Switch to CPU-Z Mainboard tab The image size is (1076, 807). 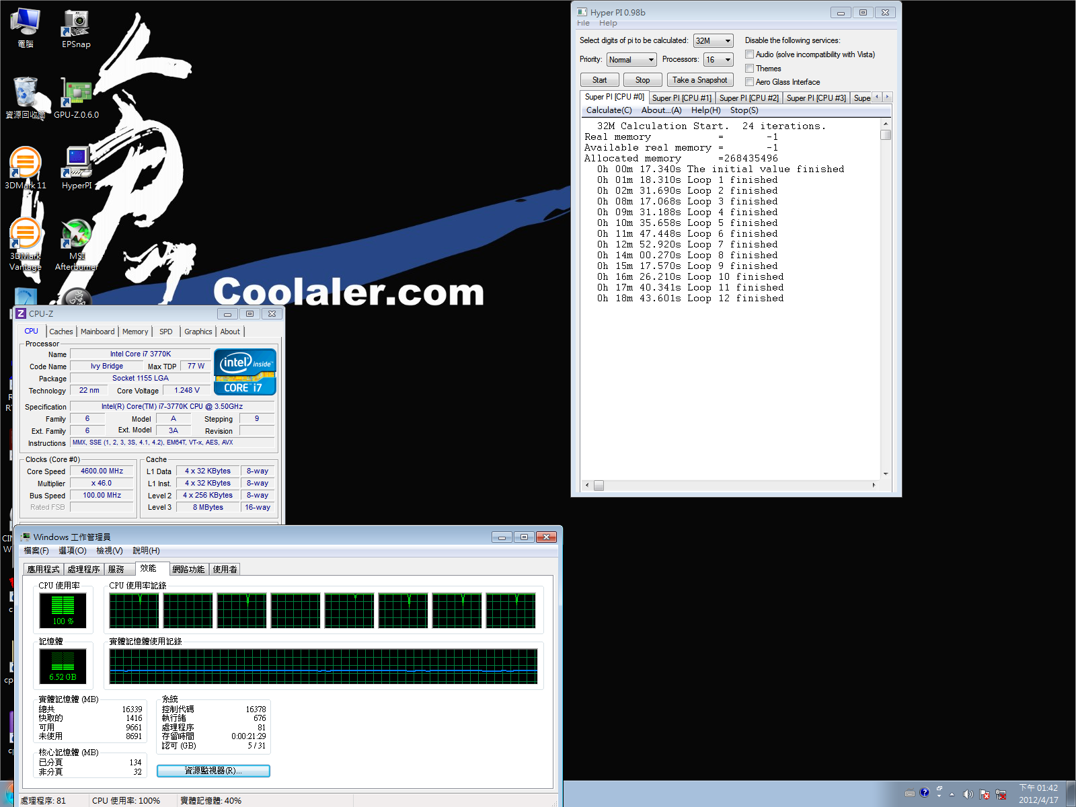tap(98, 332)
